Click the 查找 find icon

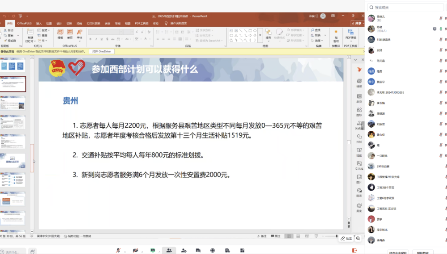click(x=316, y=30)
